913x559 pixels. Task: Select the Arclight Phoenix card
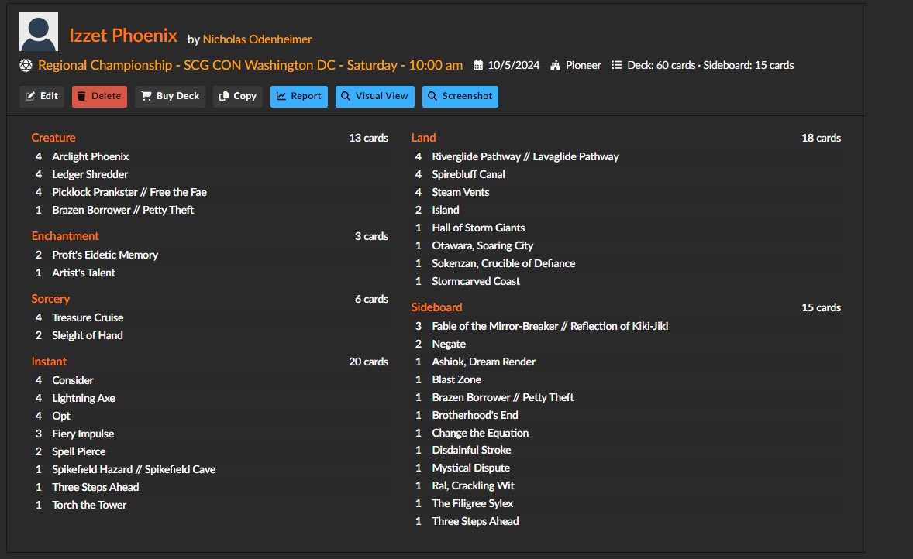[x=90, y=156]
